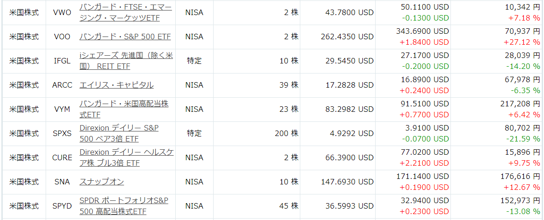Click the ARCC ticker cell
The width and height of the screenshot is (544, 220).
pyautogui.click(x=63, y=85)
